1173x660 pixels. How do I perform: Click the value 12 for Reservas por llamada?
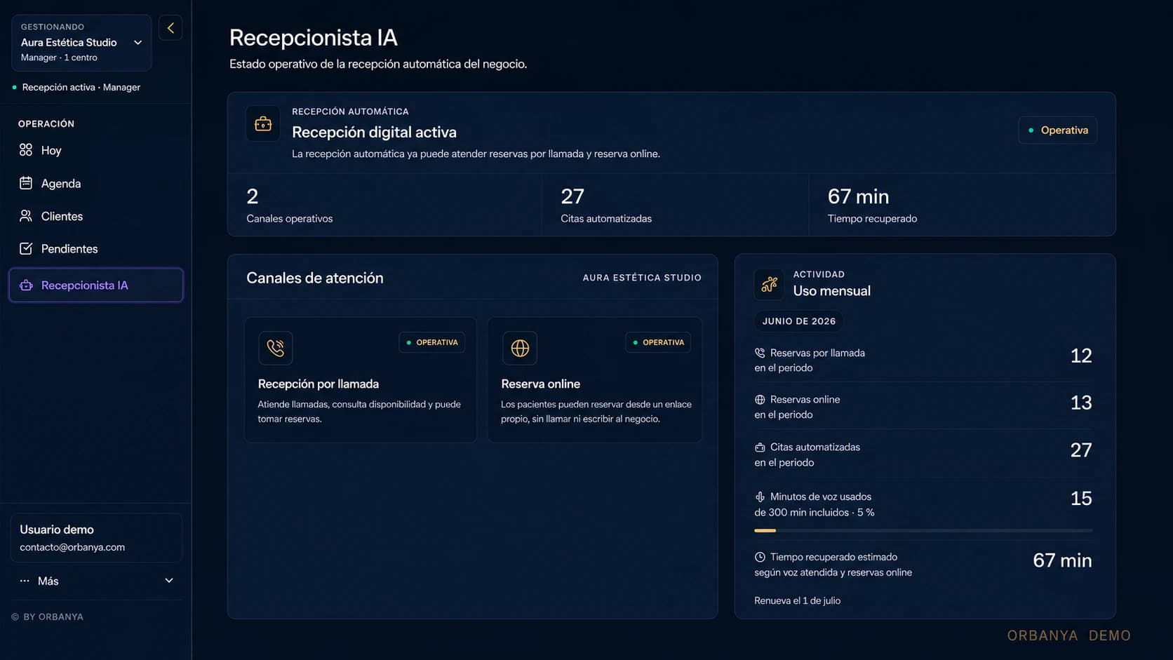[x=1081, y=356]
